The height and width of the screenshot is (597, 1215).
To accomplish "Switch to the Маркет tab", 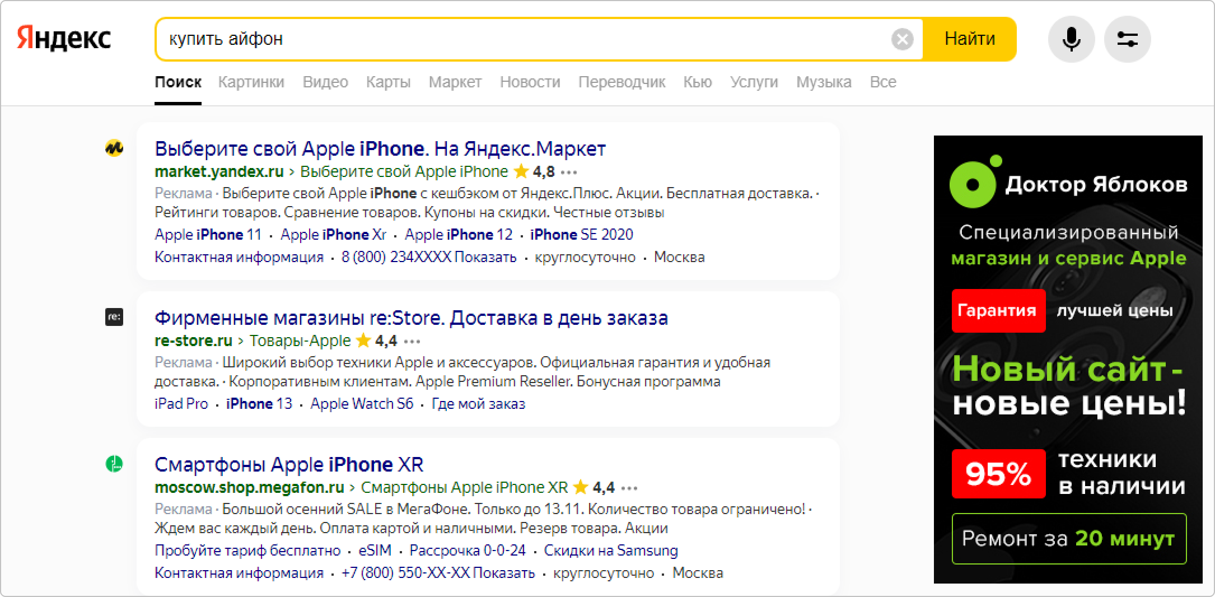I will pos(455,82).
